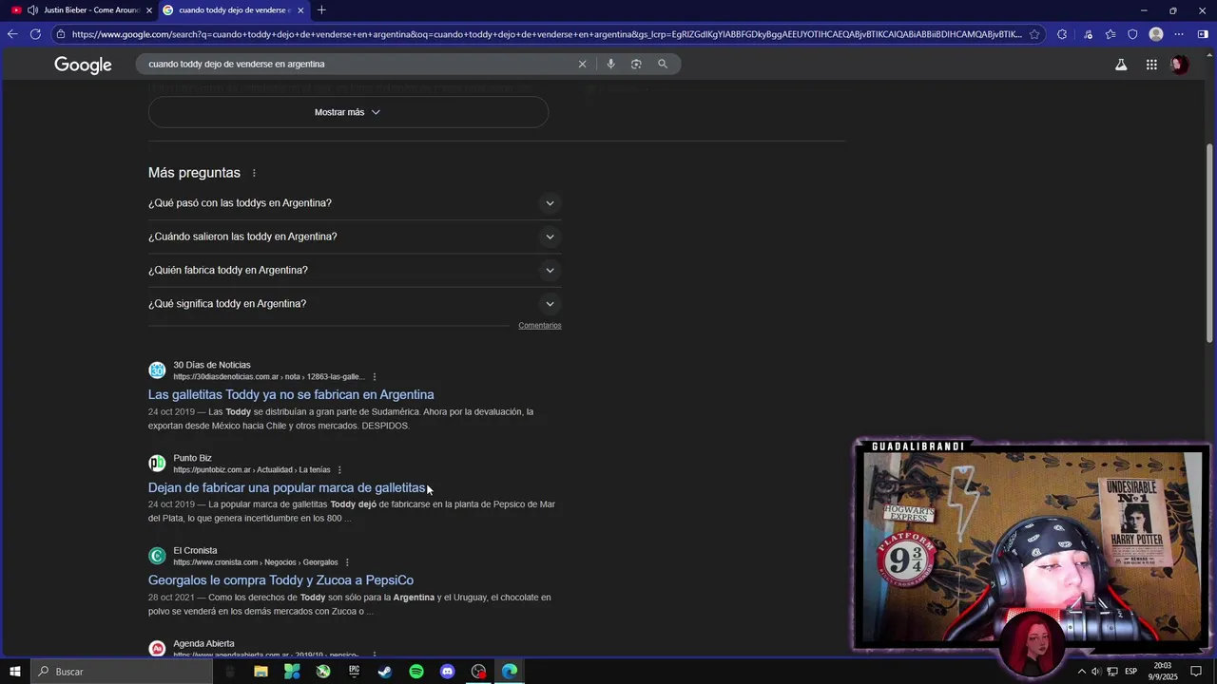Expand '¿Qué significa toddy en Argentina?'
Screen dimensions: 1217x684
coord(354,304)
